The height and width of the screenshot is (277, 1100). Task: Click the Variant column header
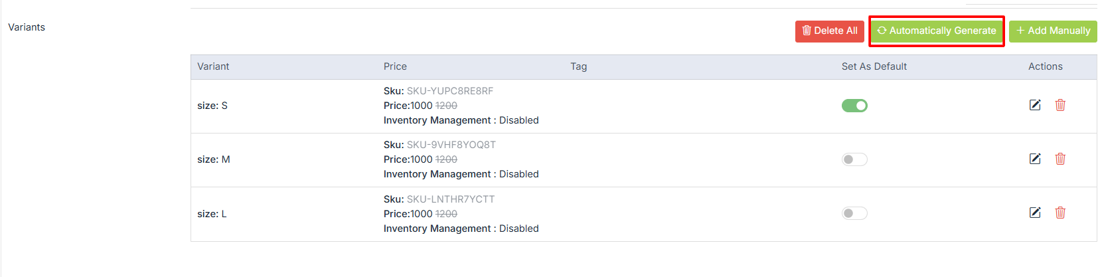point(213,66)
